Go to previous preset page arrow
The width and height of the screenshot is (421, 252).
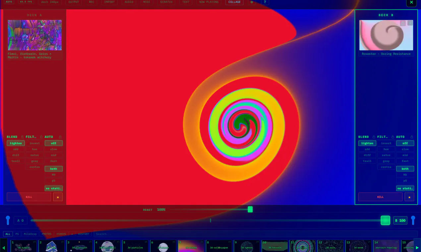click(4, 248)
